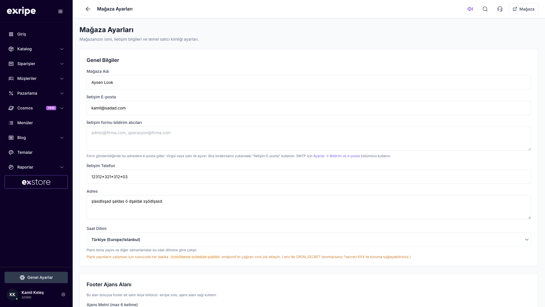The width and height of the screenshot is (545, 307).
Task: Open the Mağaza storefront button
Action: coord(523,9)
